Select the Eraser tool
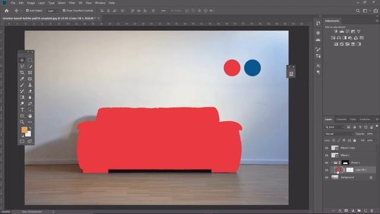The image size is (380, 214). [30, 91]
